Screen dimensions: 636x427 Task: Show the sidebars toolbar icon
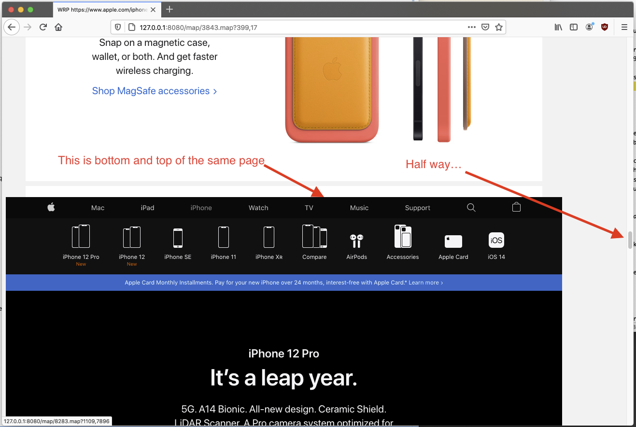tap(574, 27)
